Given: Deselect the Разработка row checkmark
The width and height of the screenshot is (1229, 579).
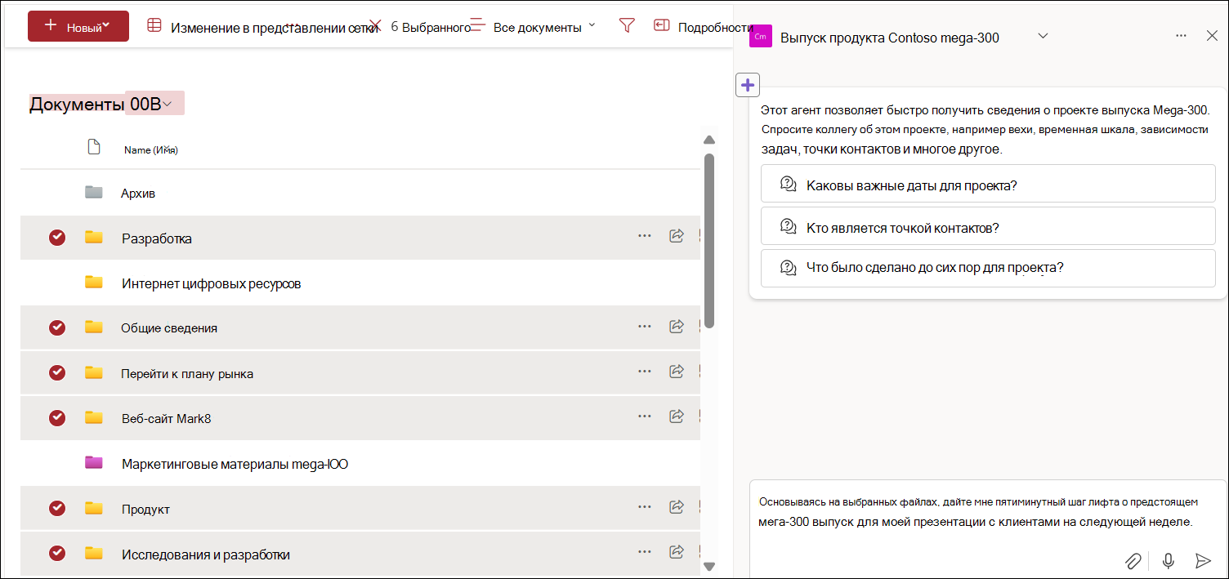Looking at the screenshot, I should point(57,238).
